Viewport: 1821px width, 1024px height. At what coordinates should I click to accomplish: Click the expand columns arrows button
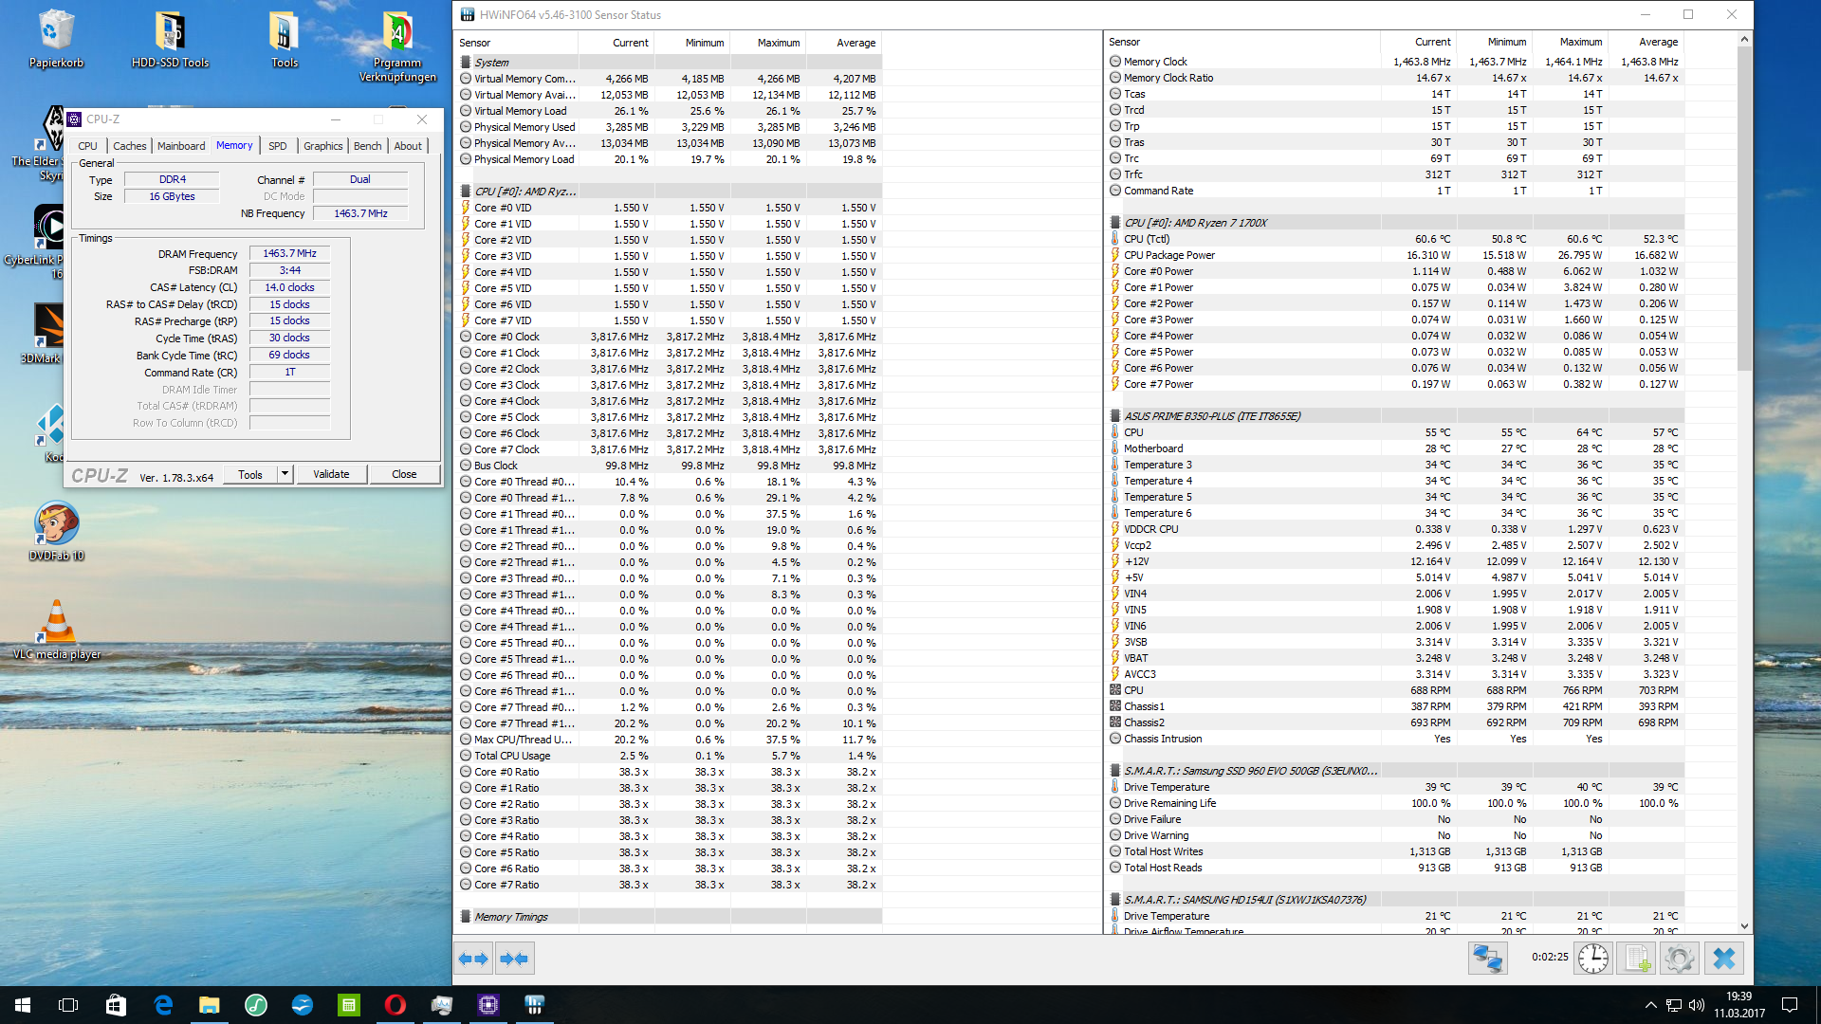(x=473, y=959)
